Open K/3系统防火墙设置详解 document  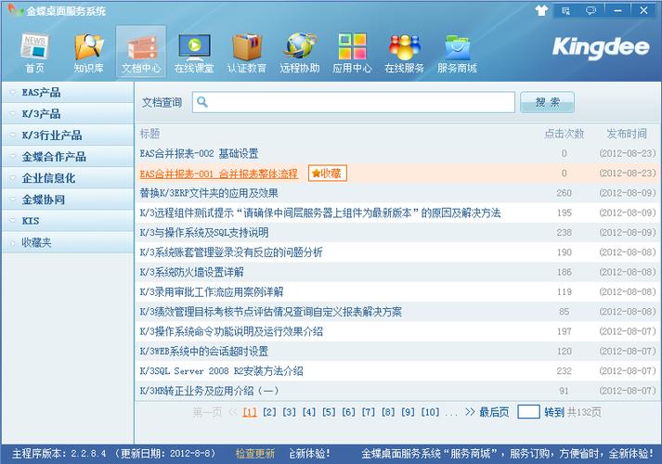click(x=191, y=272)
